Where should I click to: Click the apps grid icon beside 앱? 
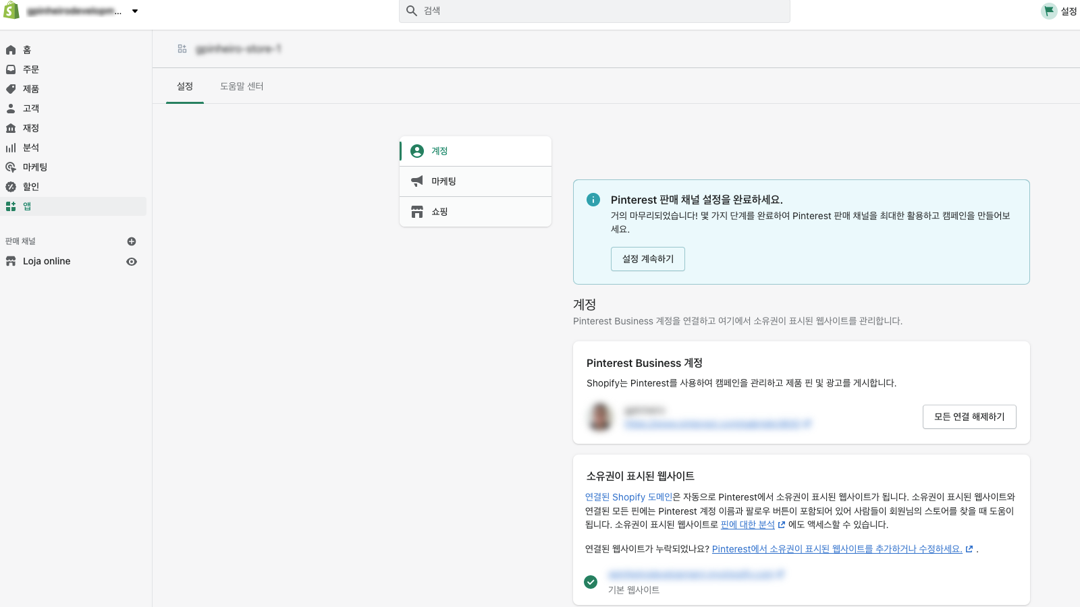(x=11, y=206)
